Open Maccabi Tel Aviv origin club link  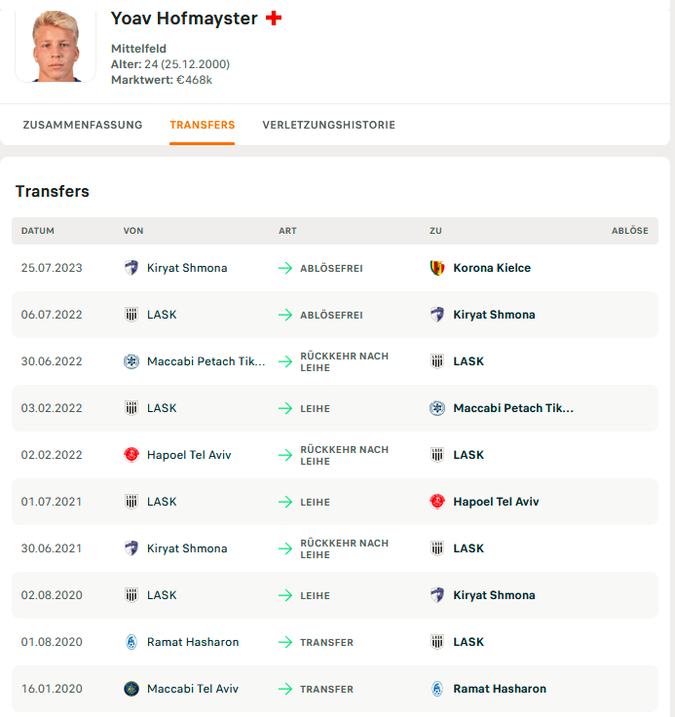tap(193, 689)
